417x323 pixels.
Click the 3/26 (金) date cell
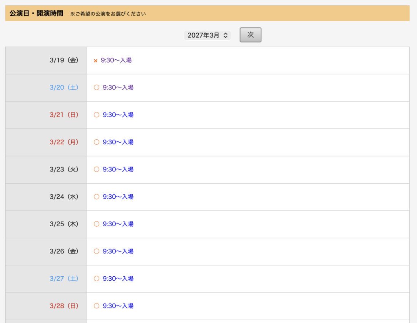46,251
